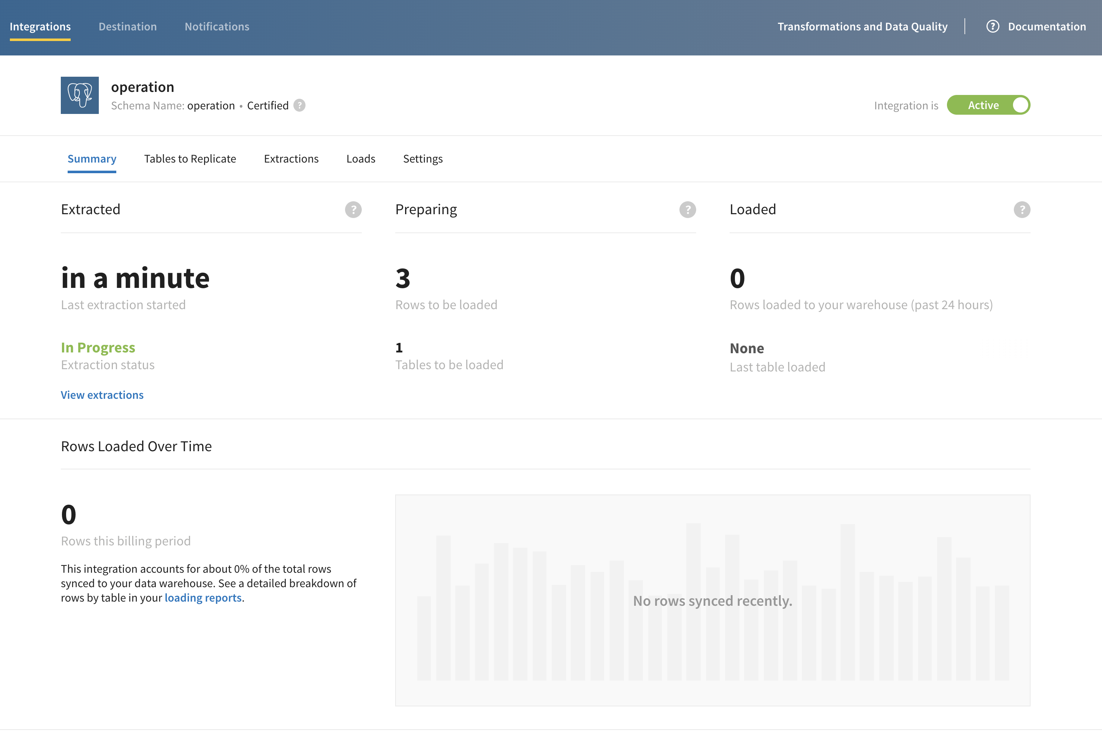Screen dimensions: 1102x733
Task: Click the Extracted section help icon
Action: [x=353, y=209]
